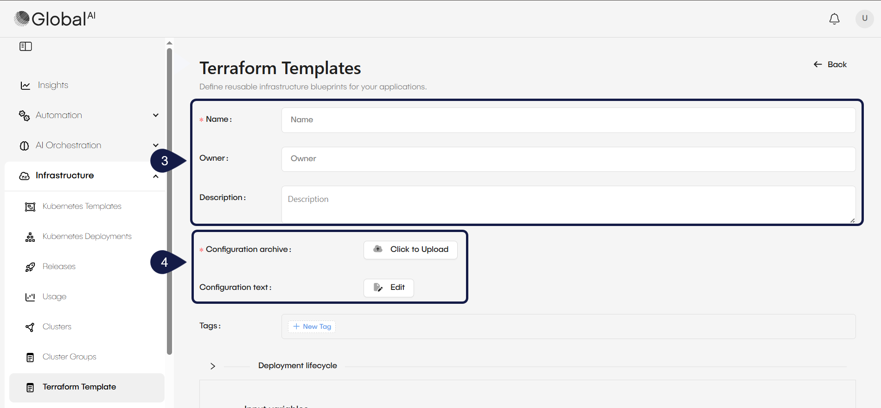Click the Releases rocket icon
The height and width of the screenshot is (408, 881).
point(30,267)
